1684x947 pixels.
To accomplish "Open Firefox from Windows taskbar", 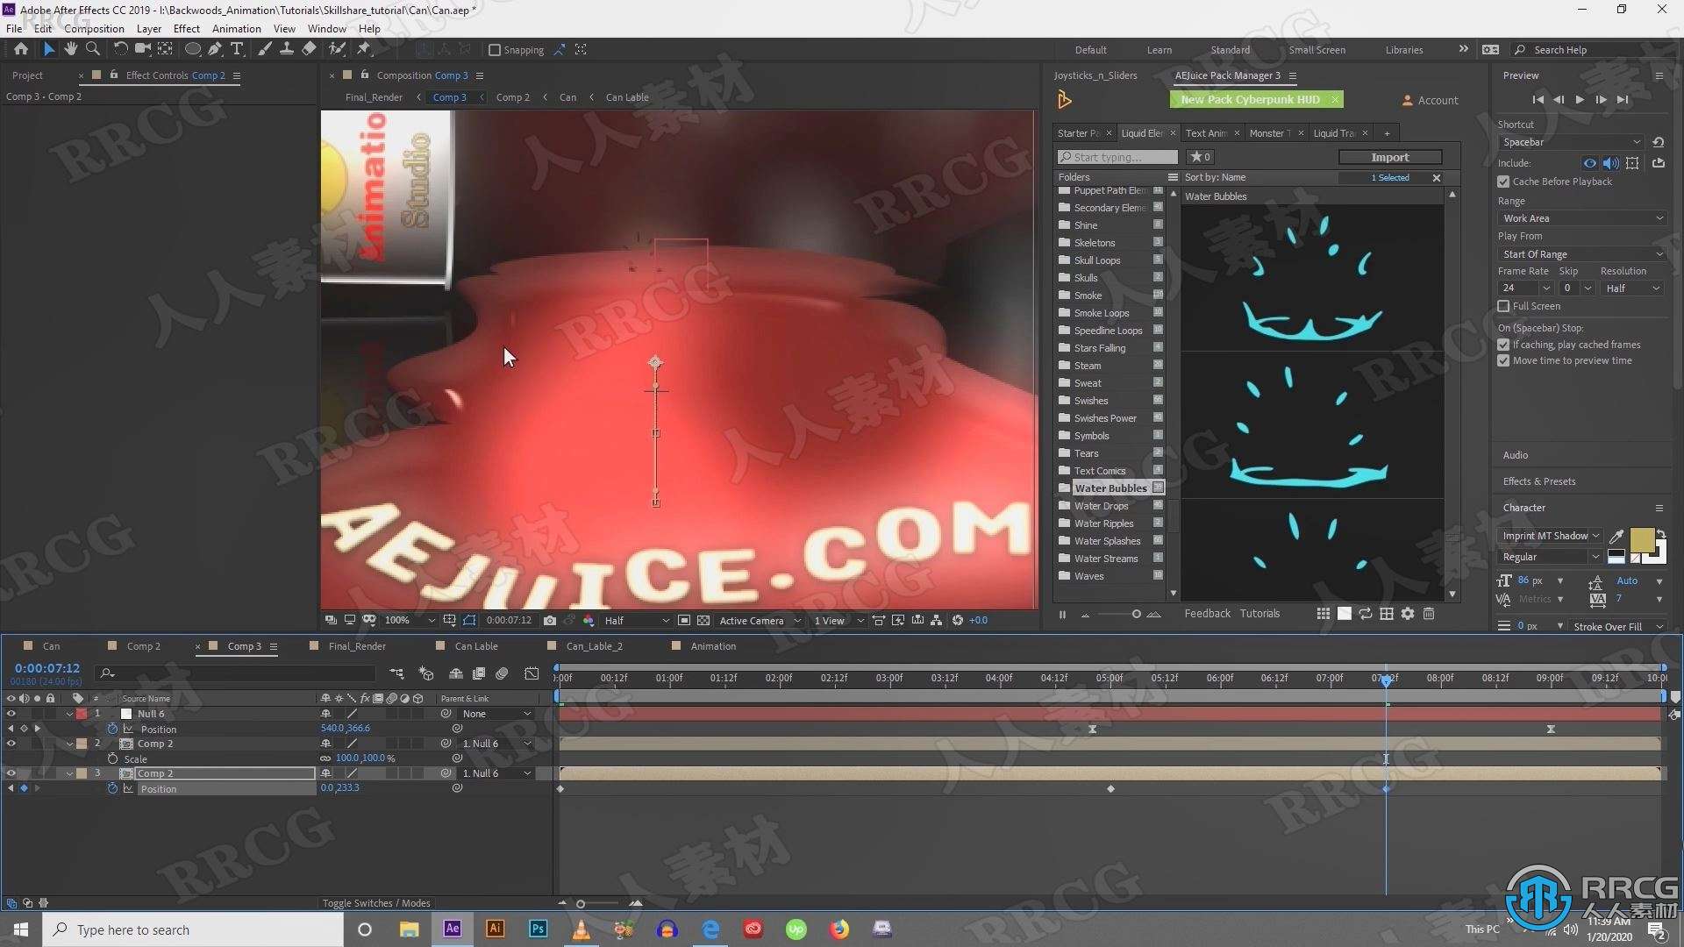I will pos(839,929).
